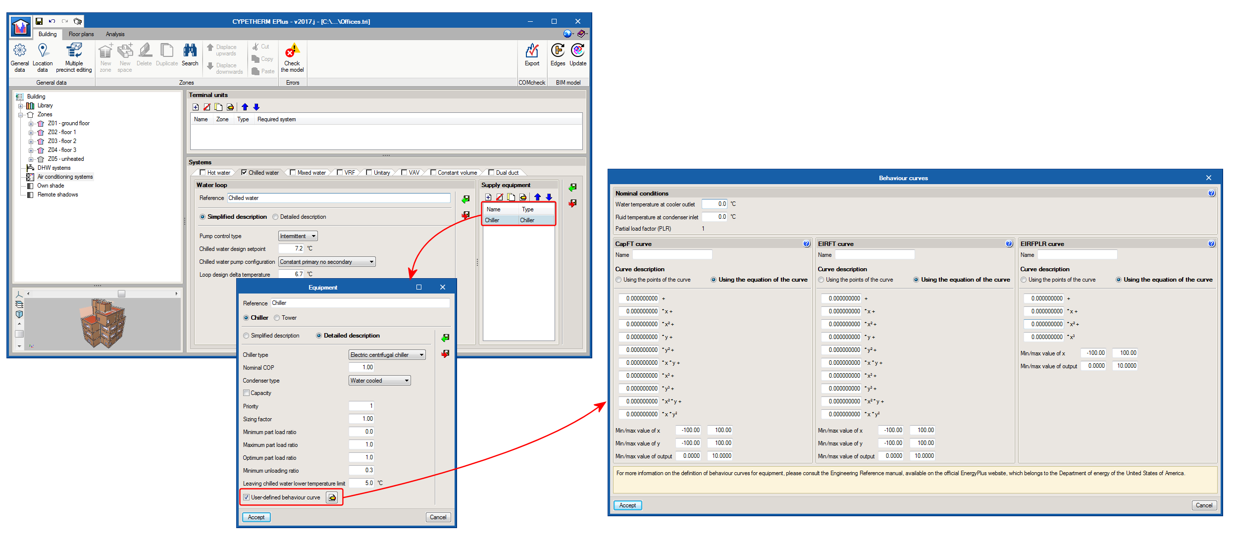The height and width of the screenshot is (539, 1235).
Task: Click the CapFT curve Name field
Action: 672,254
